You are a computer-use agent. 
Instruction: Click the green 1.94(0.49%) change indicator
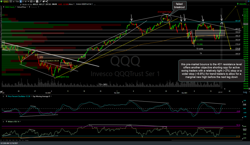click(242, 4)
